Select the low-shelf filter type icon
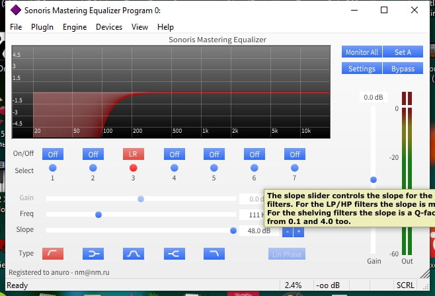Image resolution: width=435 pixels, height=296 pixels. [93, 254]
